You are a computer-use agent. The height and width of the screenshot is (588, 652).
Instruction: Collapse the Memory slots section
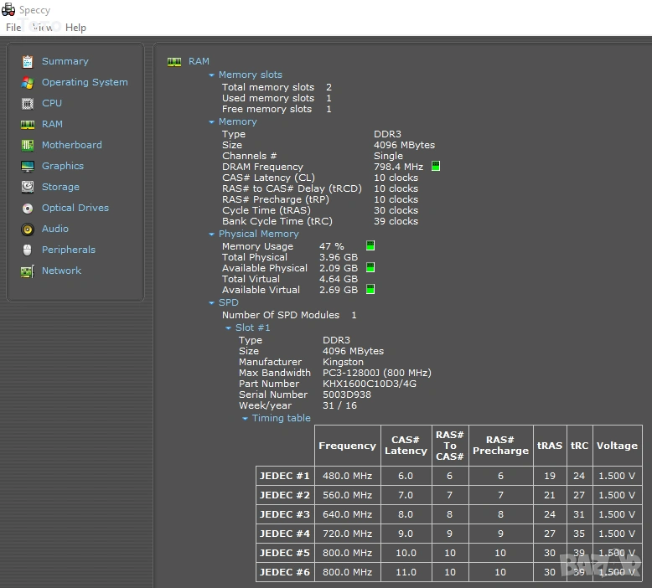[212, 75]
